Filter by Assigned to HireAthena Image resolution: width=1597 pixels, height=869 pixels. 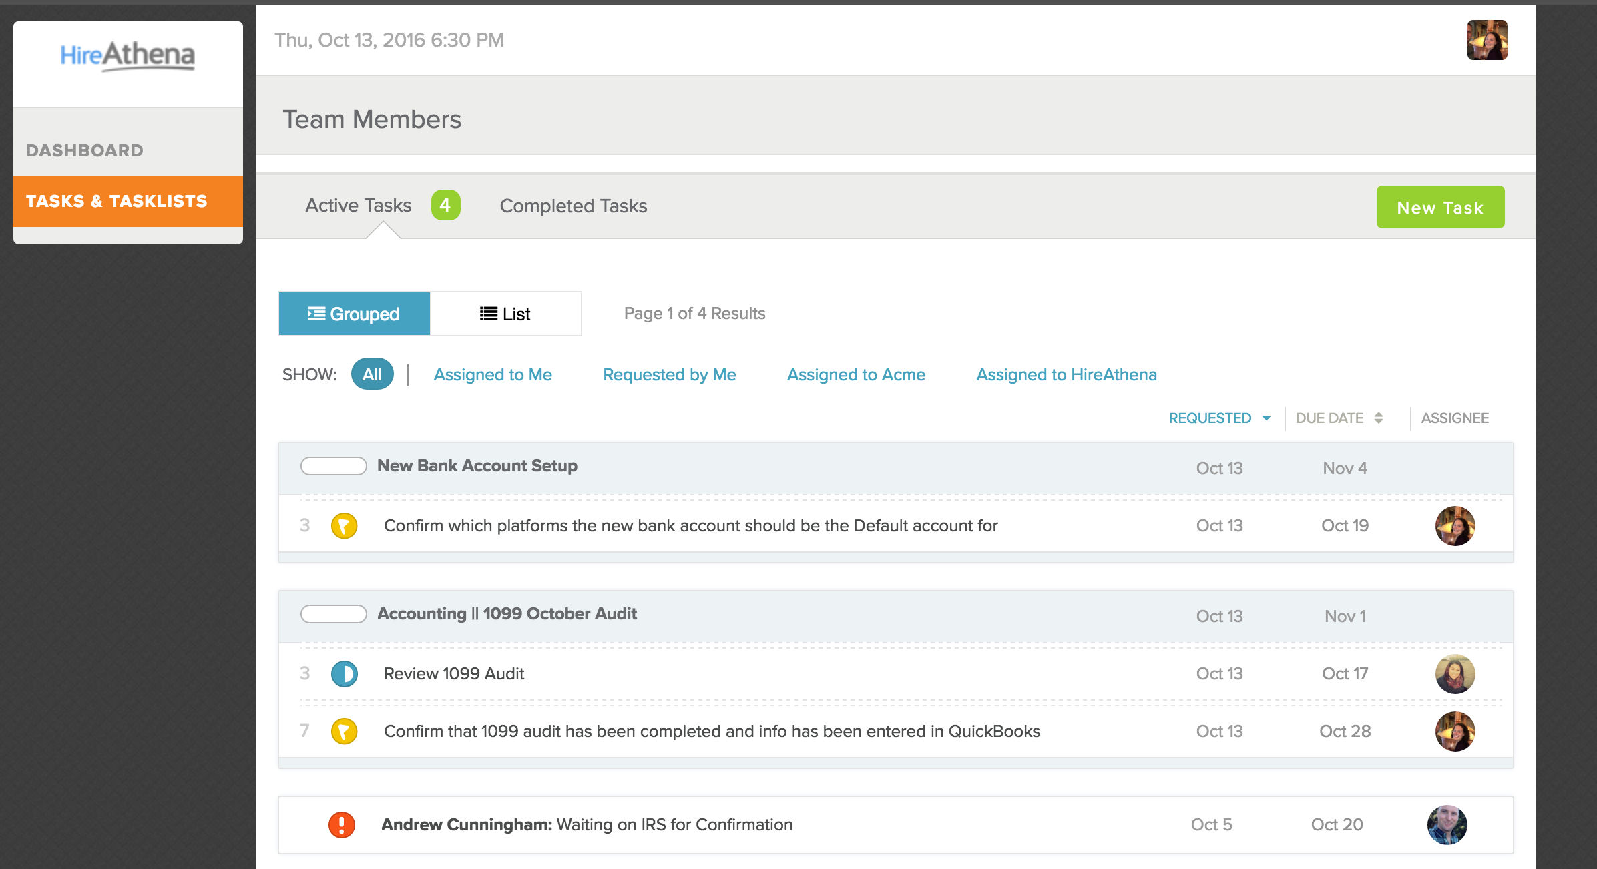[x=1066, y=374]
